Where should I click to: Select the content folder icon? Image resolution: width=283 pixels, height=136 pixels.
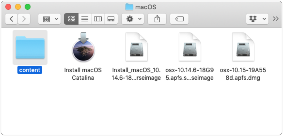coord(30,47)
